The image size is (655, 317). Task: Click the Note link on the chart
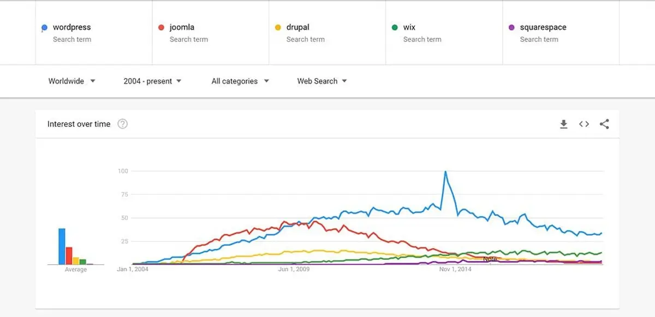(491, 259)
